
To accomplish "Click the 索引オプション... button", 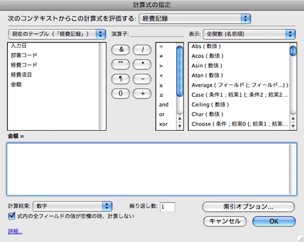I will (249, 207).
